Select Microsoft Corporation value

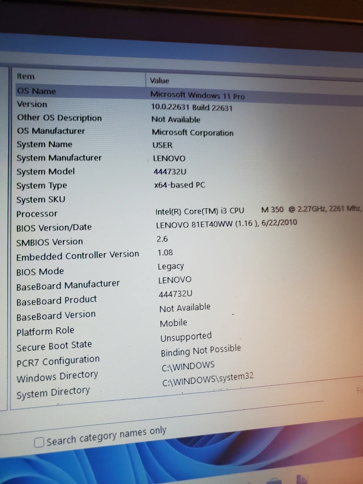[x=193, y=133]
